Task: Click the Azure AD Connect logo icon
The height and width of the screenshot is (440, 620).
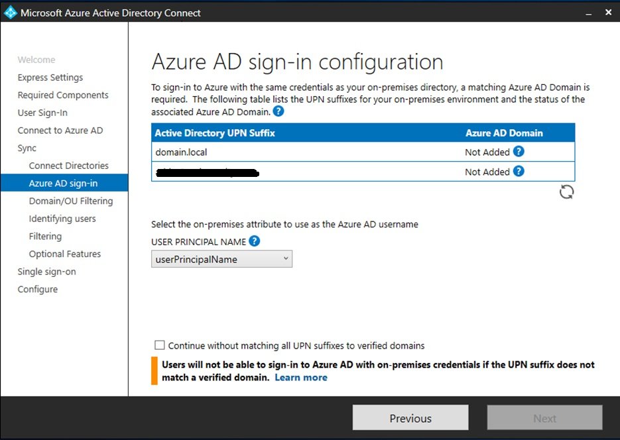Action: (11, 12)
